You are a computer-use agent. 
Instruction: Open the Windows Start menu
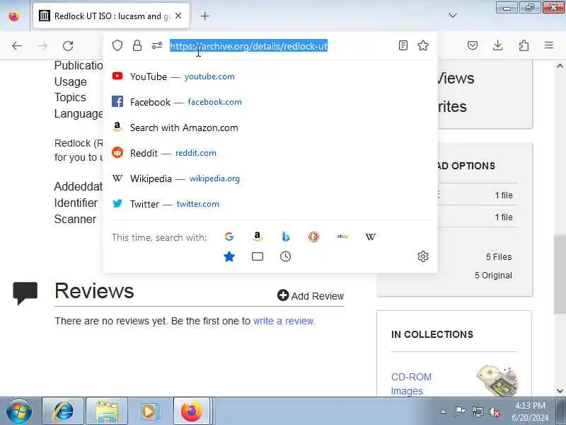(19, 411)
